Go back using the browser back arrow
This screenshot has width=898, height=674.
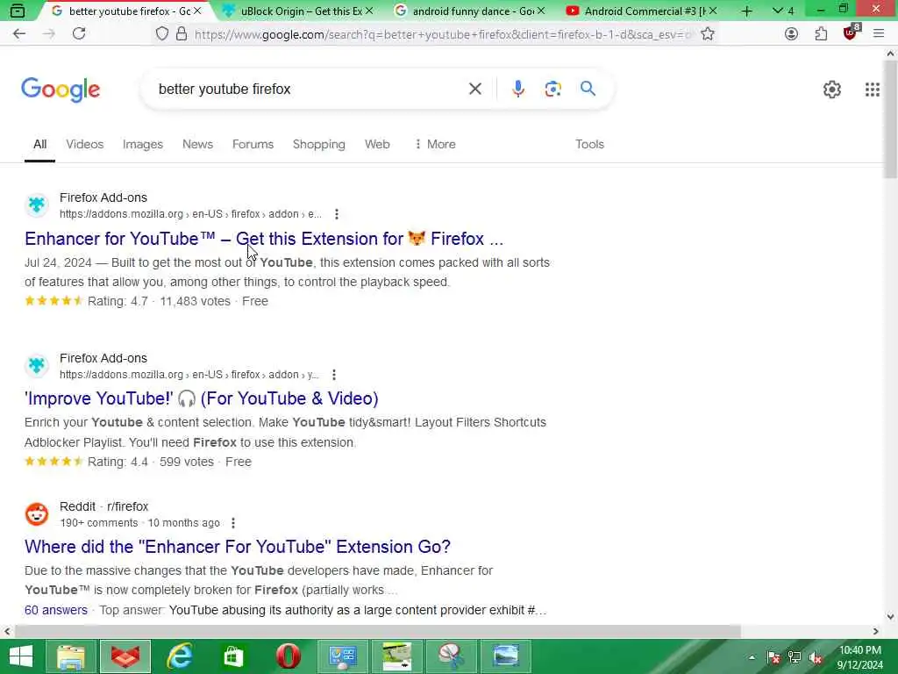click(19, 34)
